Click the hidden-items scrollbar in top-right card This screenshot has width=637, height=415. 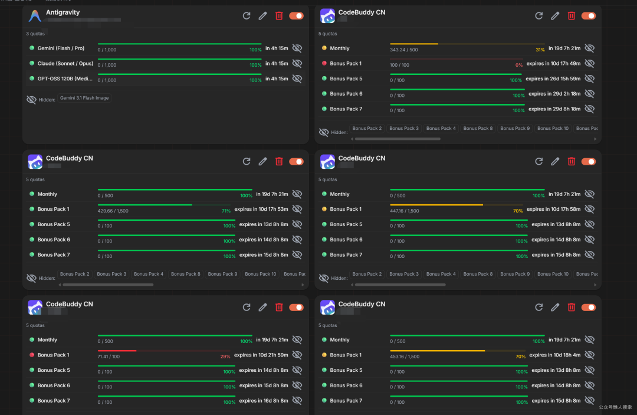click(x=398, y=139)
